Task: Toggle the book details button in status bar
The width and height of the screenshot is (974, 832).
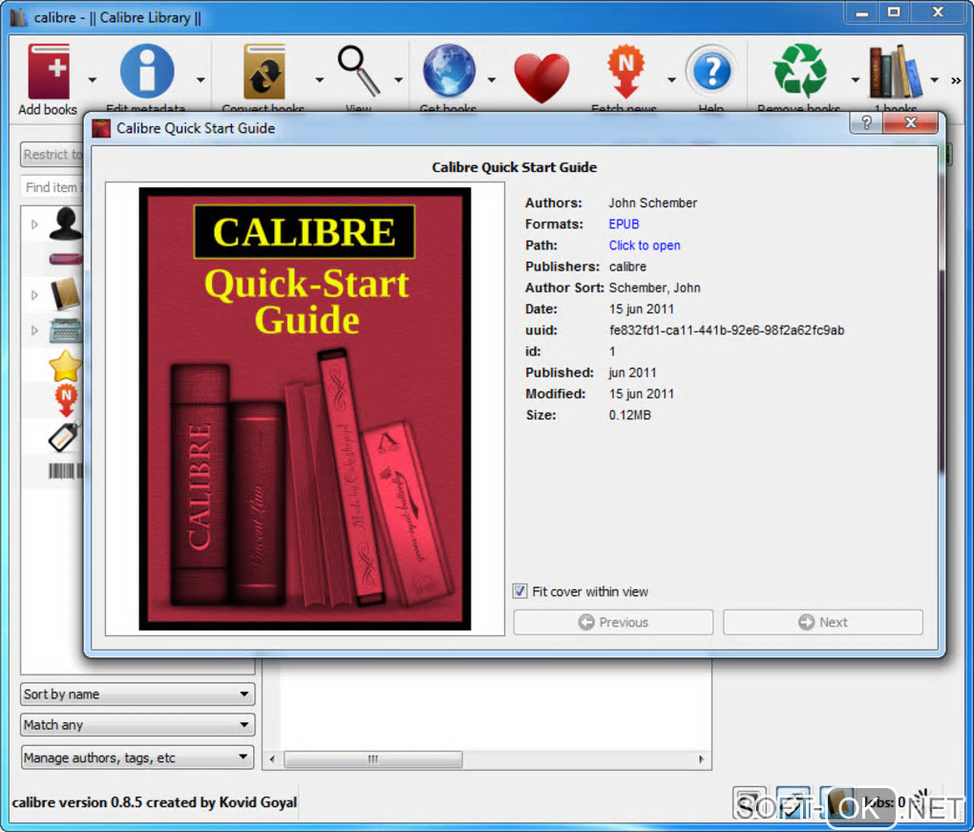Action: coord(836,801)
